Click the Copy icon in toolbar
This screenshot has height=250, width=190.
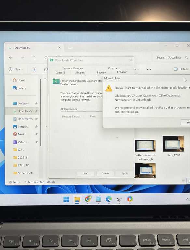46,69
